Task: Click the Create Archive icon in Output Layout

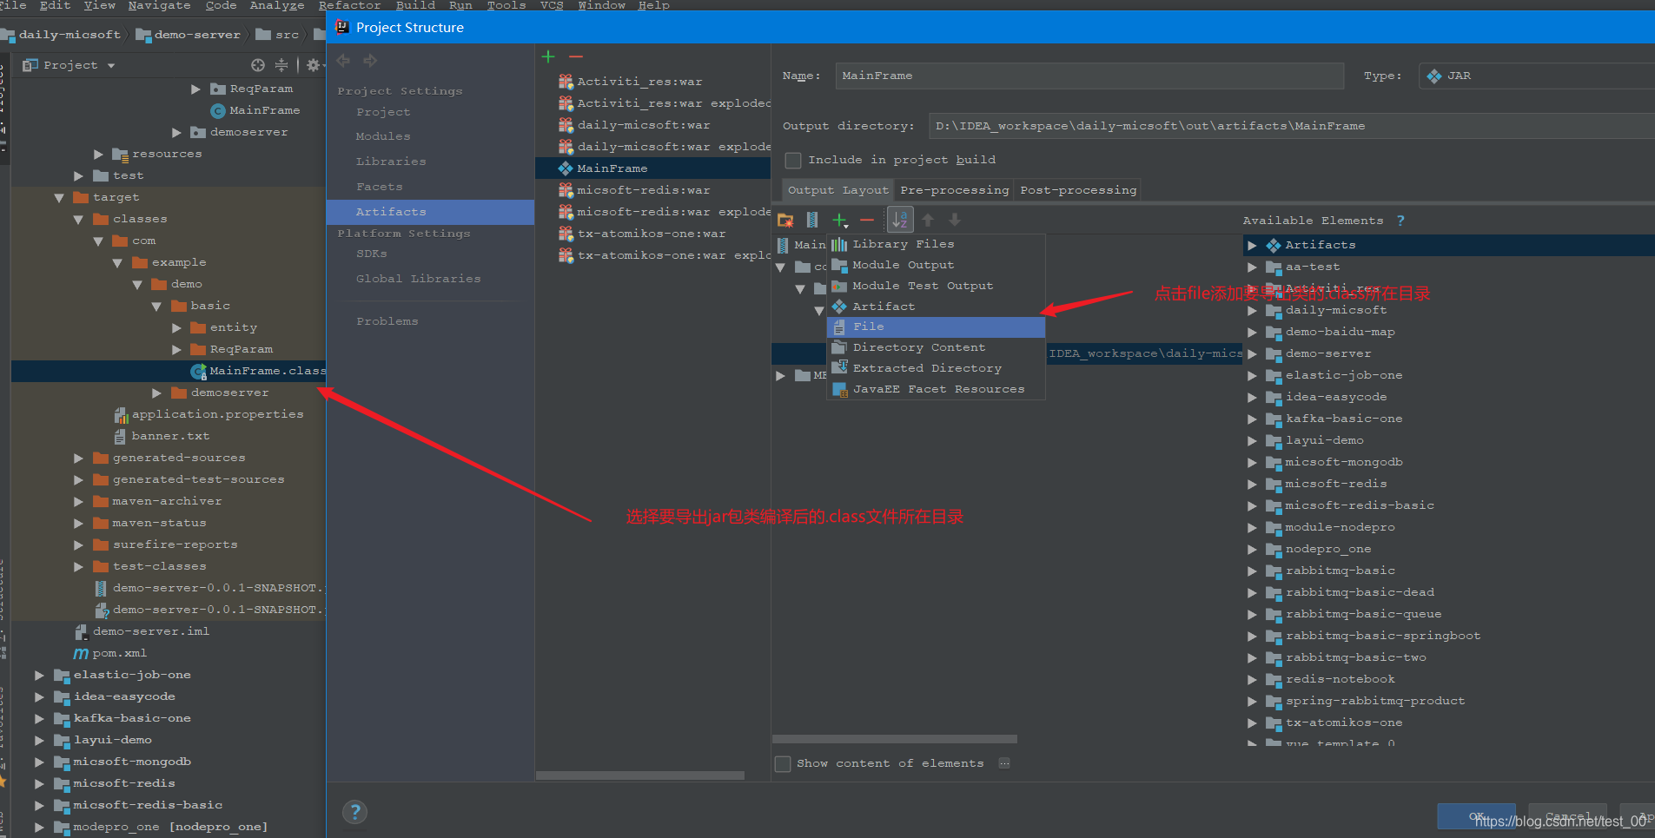Action: (812, 221)
